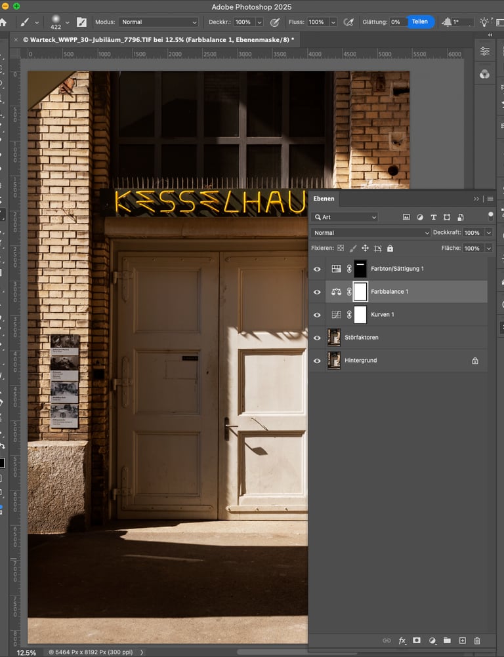Hide the Kurven 1 layer

(x=317, y=315)
